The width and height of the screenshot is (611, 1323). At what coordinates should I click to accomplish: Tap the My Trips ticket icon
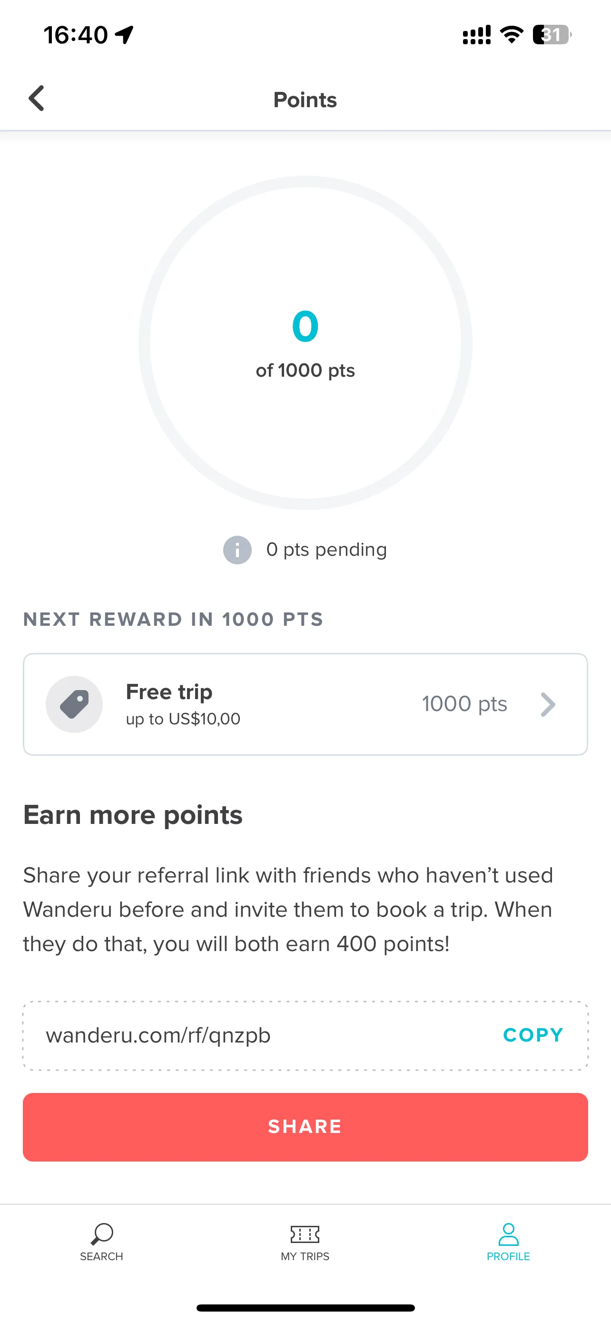305,1233
